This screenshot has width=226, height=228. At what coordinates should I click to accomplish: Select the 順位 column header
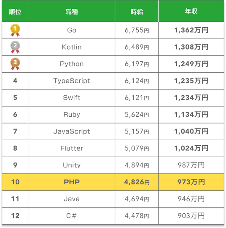pos(15,12)
